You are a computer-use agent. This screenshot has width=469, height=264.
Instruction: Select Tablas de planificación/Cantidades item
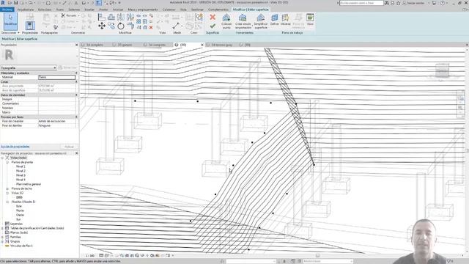37,228
